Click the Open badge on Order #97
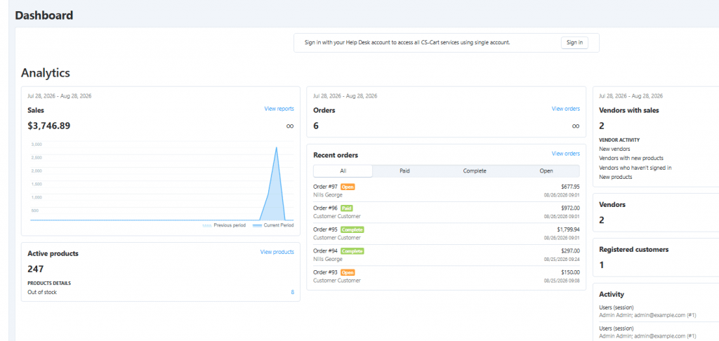 tap(348, 187)
